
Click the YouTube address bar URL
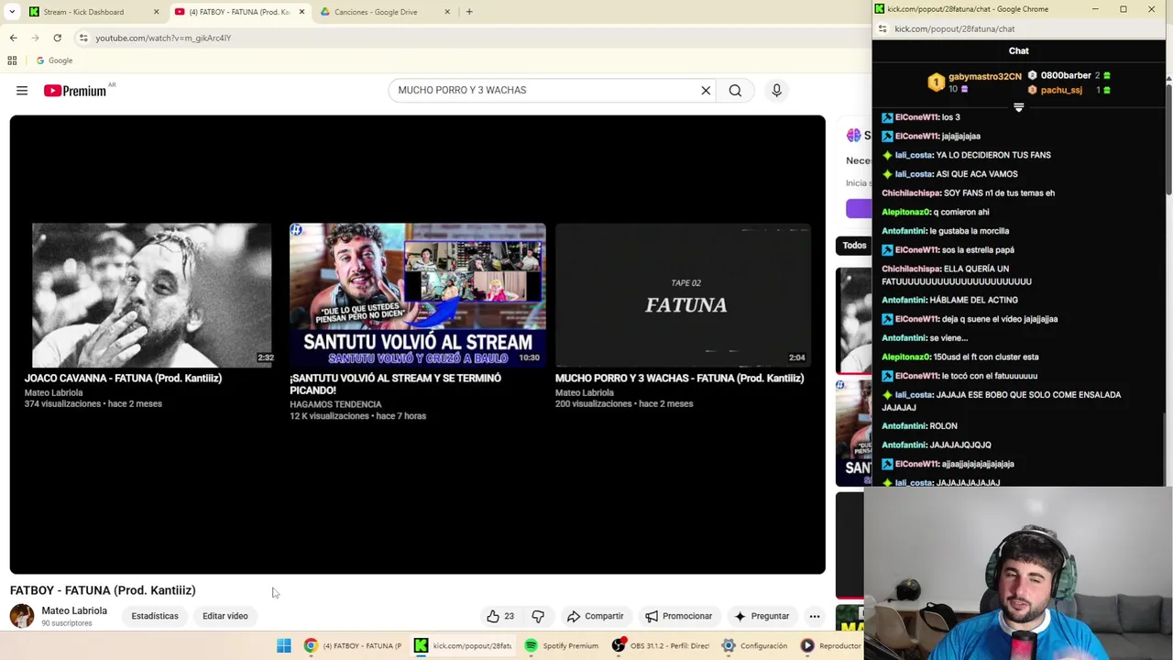(163, 38)
